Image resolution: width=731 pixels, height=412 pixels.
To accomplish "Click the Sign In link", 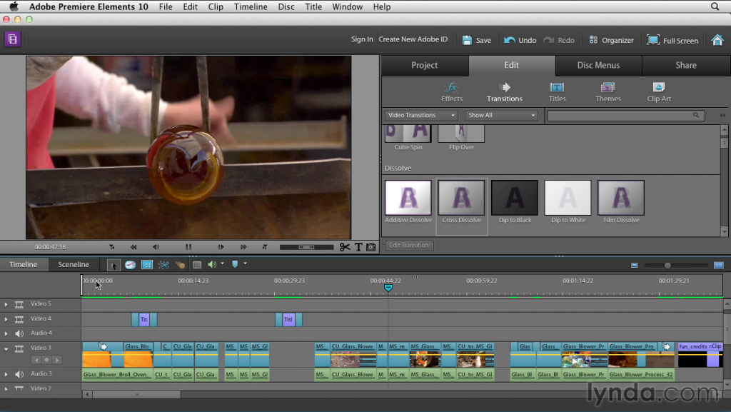I will [362, 39].
